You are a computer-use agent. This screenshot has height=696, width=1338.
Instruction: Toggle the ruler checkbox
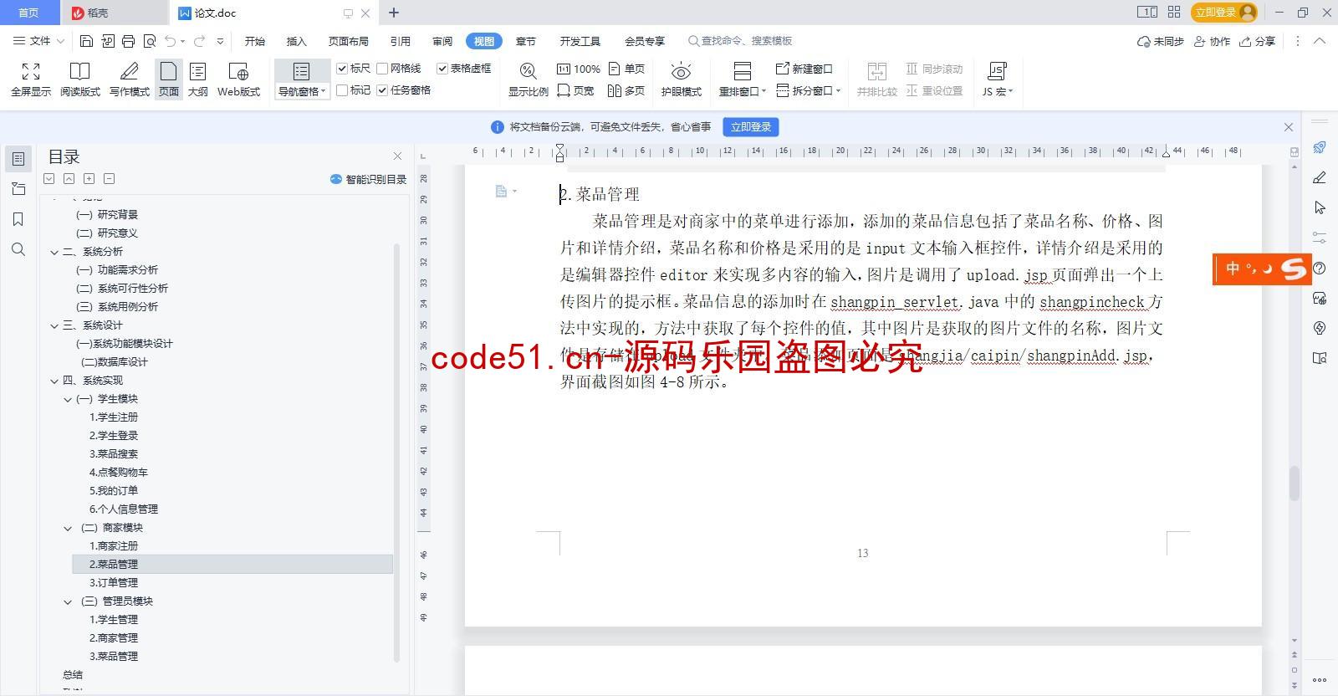[342, 69]
